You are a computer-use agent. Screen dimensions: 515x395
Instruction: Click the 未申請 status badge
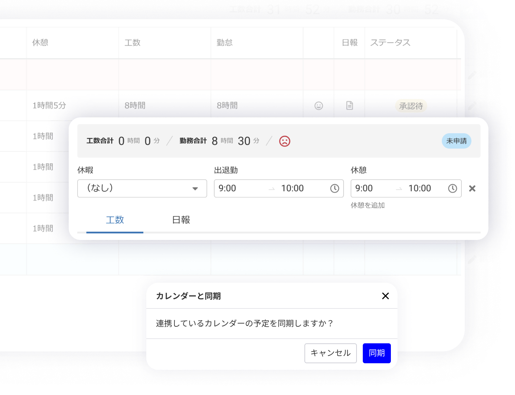tap(456, 141)
